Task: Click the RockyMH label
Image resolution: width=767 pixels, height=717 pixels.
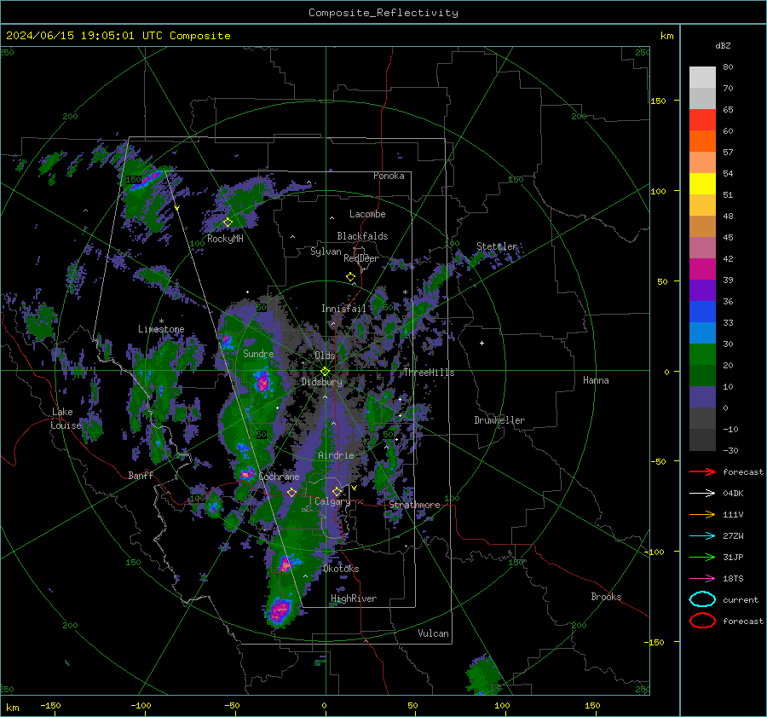Action: 225,239
